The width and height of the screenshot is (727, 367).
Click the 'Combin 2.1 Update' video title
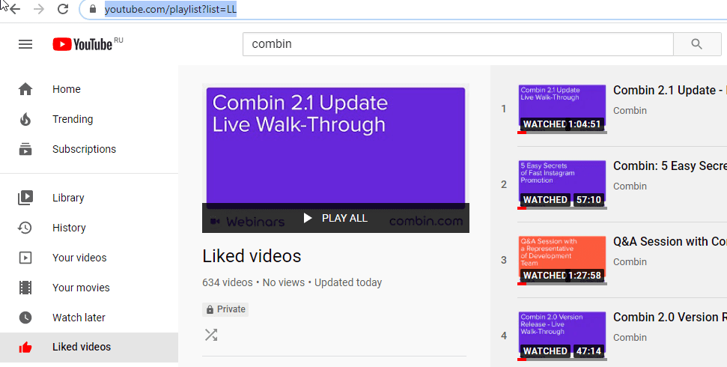point(669,91)
